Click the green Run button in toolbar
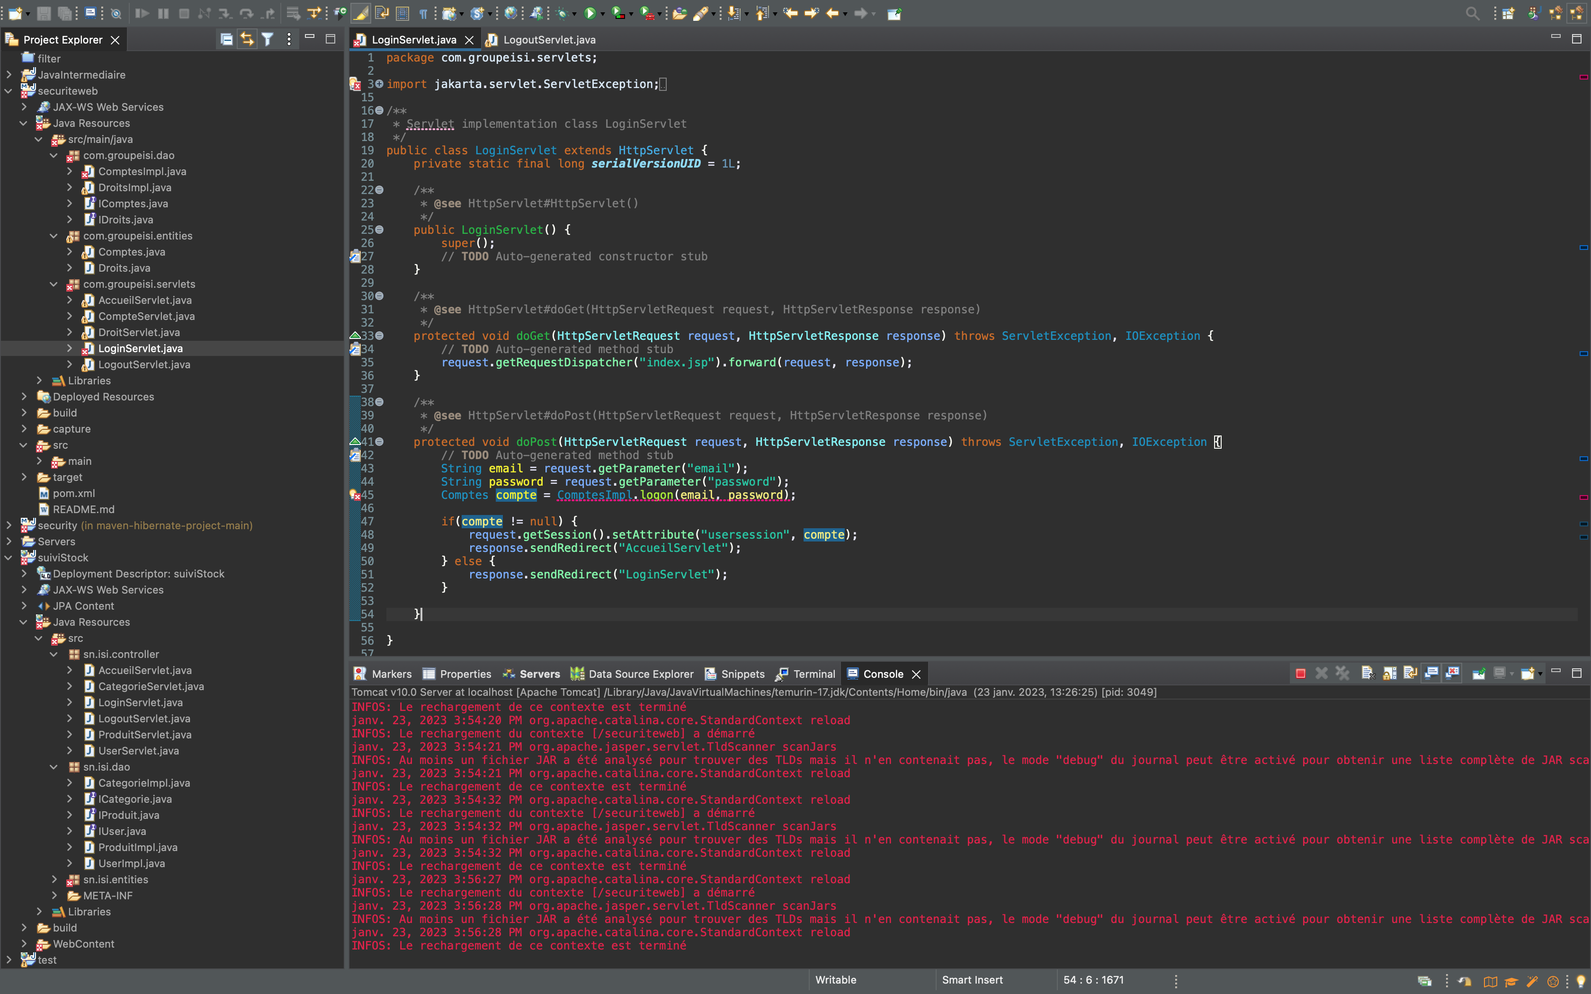 [590, 13]
